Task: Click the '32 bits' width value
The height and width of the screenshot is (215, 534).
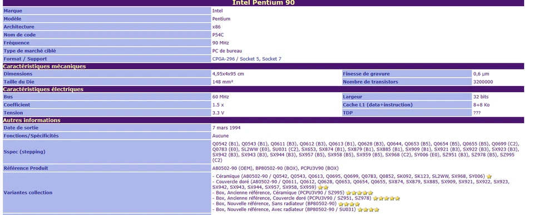Action: 481,97
